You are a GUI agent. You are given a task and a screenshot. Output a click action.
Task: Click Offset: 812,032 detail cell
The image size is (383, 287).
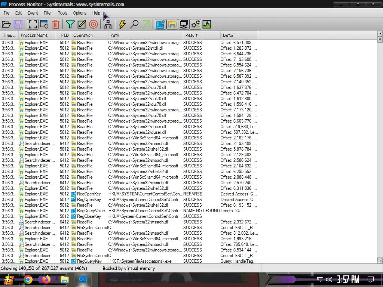click(x=239, y=233)
